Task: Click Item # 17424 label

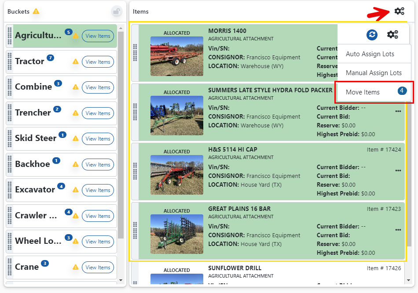Action: pyautogui.click(x=384, y=149)
